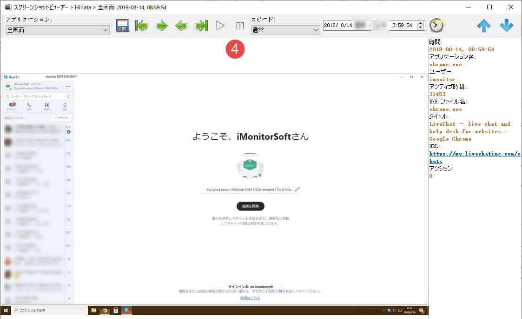
Task: Open the Skype contacts icon
Action: click(x=47, y=106)
